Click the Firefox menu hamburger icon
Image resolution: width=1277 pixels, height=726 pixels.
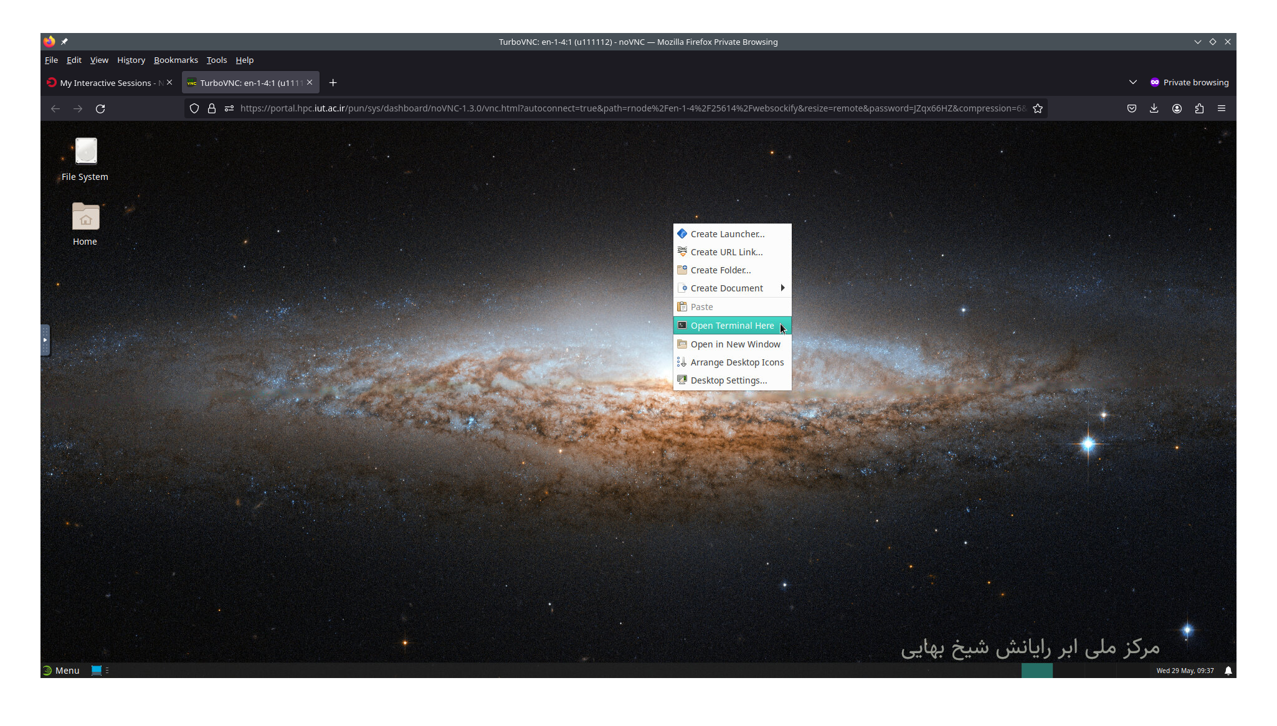[x=1222, y=108]
